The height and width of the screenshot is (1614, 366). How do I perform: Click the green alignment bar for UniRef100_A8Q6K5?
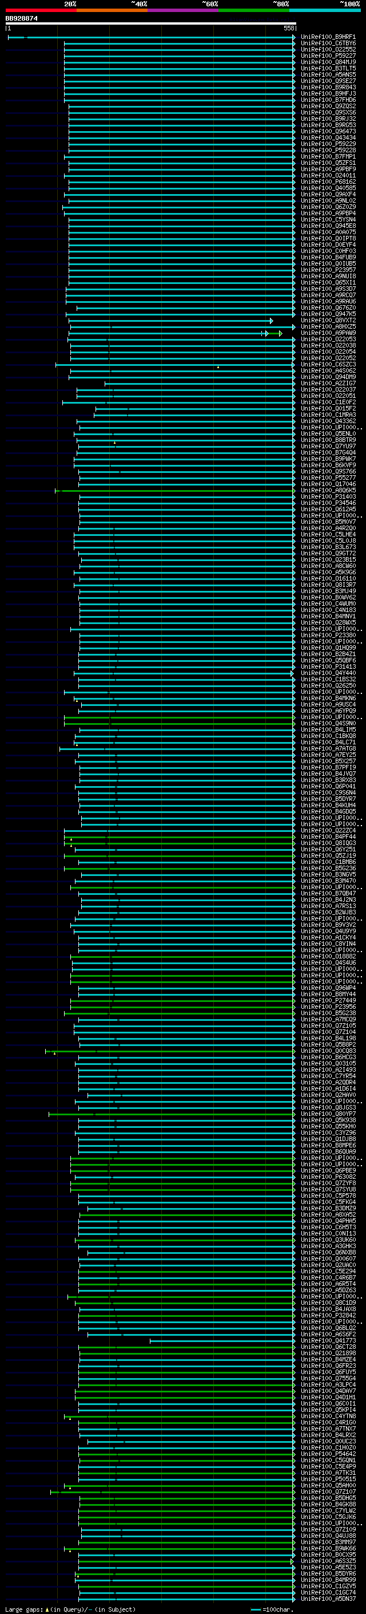[175, 491]
